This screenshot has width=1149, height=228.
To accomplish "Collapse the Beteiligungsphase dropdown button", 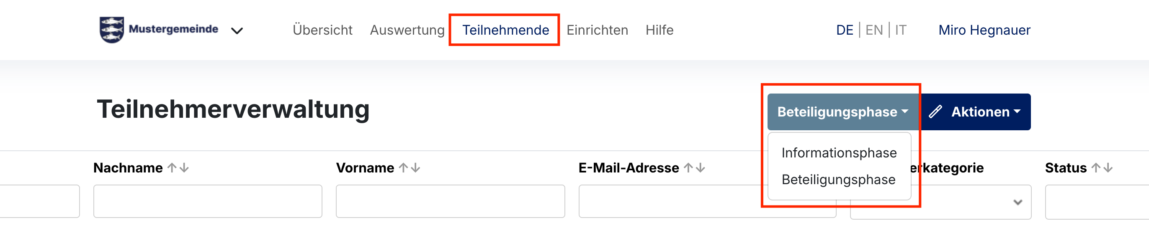I will (x=843, y=111).
